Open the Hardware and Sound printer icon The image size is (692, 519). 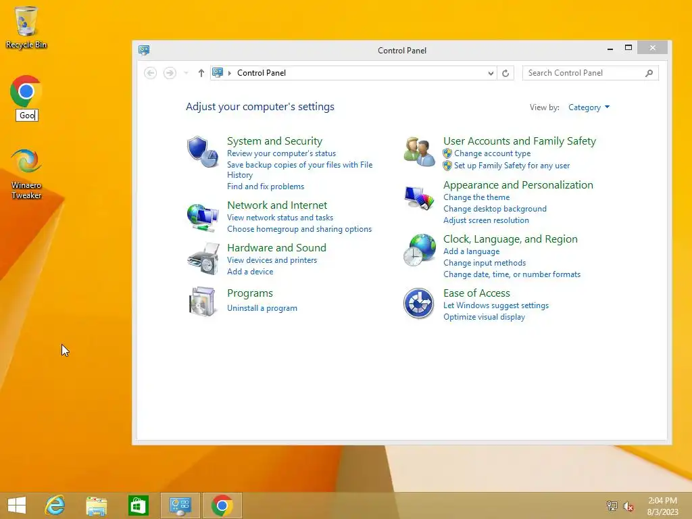pyautogui.click(x=203, y=259)
